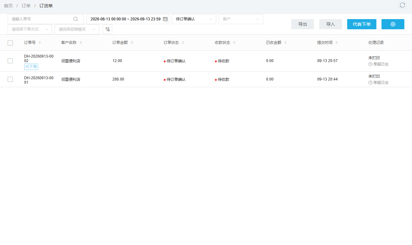Open 单据日志 for order DH-20260913-0001
Viewport: 412px width, 245px height.
pyautogui.click(x=378, y=83)
